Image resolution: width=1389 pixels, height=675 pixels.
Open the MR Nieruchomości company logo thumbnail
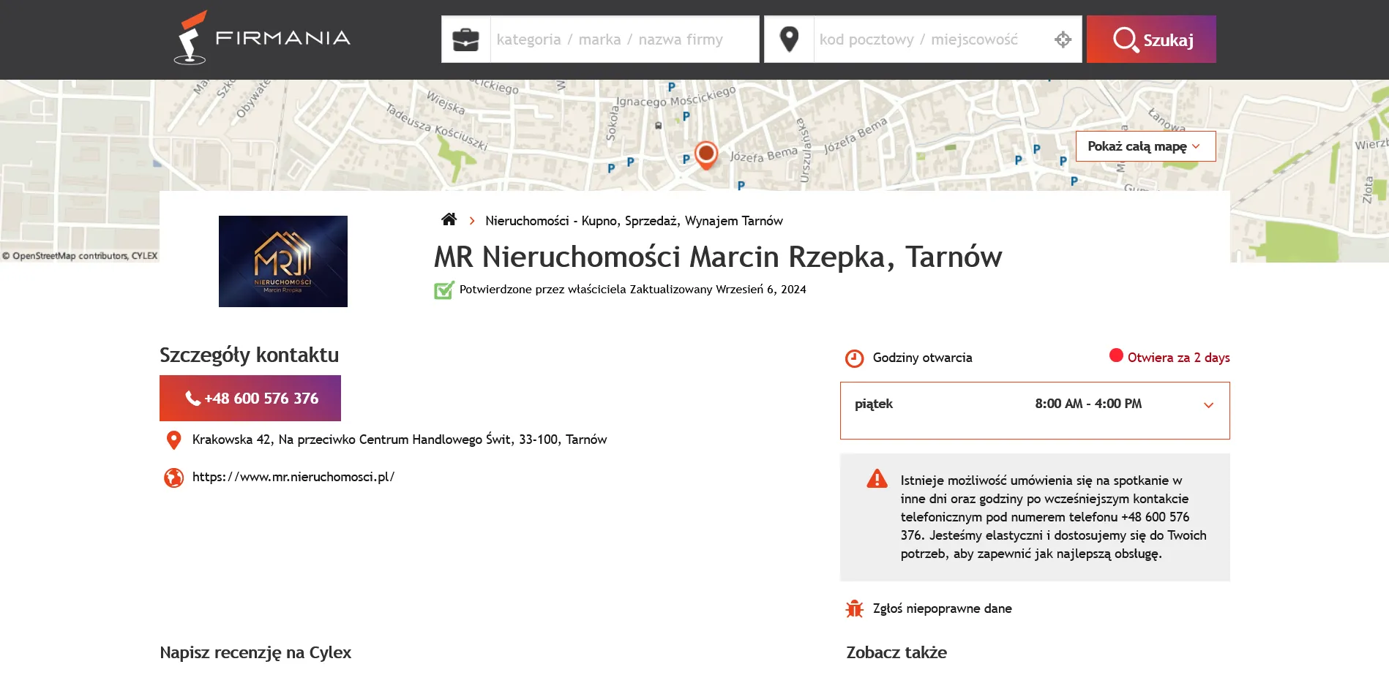pyautogui.click(x=283, y=261)
